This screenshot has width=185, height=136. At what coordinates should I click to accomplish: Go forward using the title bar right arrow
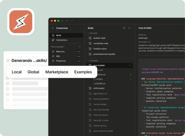[x=72, y=21]
